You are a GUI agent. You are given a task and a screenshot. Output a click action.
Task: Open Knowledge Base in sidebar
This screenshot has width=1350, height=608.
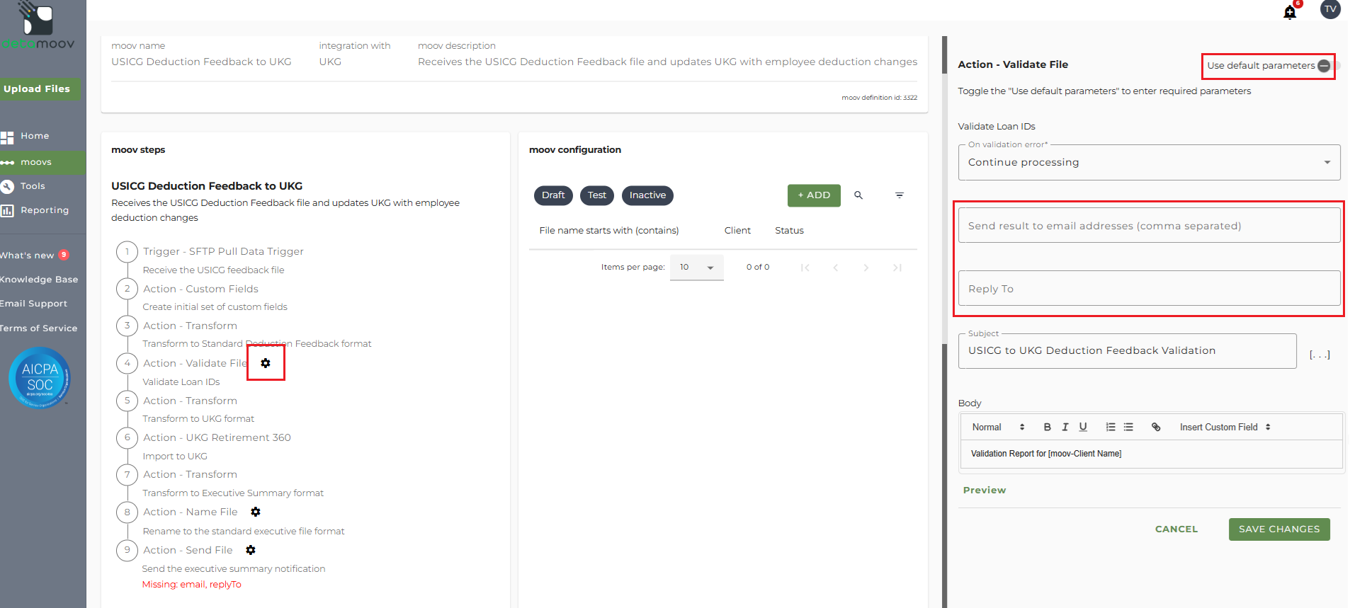[x=39, y=280]
